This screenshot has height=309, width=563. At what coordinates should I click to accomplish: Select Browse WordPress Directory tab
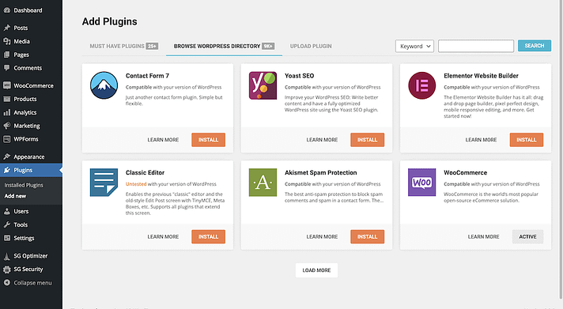point(224,47)
